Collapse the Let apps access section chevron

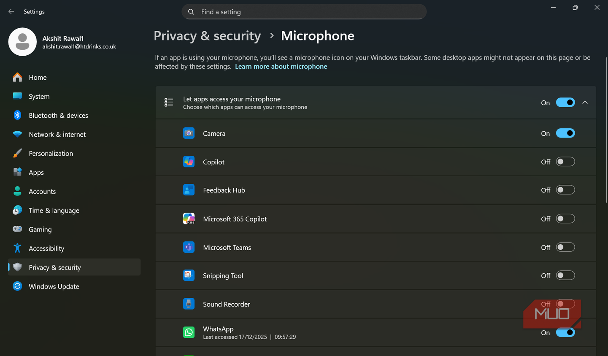click(585, 102)
